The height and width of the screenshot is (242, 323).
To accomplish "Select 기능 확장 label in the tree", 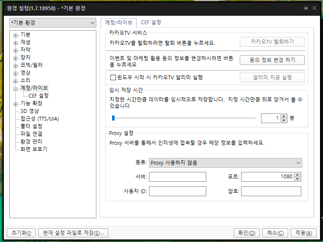I will pos(31,103).
